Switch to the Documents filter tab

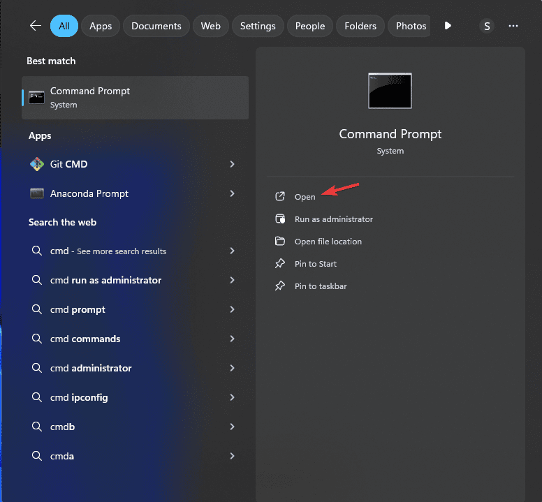click(x=156, y=26)
